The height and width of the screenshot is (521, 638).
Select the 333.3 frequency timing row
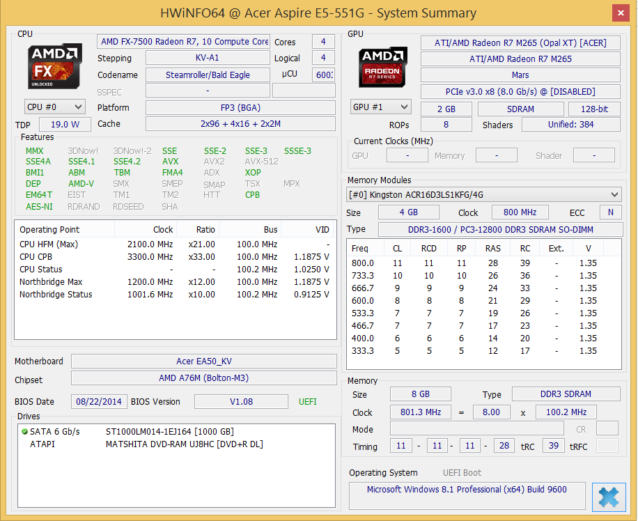[x=484, y=351]
